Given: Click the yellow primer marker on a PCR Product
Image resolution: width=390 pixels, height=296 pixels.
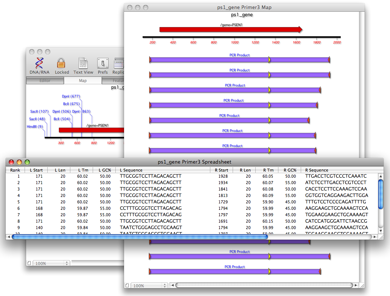Looking at the screenshot, I should point(269,59).
